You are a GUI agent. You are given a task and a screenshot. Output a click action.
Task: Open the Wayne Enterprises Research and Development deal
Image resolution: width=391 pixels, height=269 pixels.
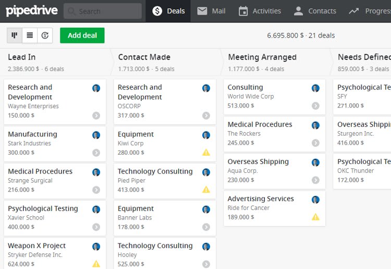click(x=55, y=102)
